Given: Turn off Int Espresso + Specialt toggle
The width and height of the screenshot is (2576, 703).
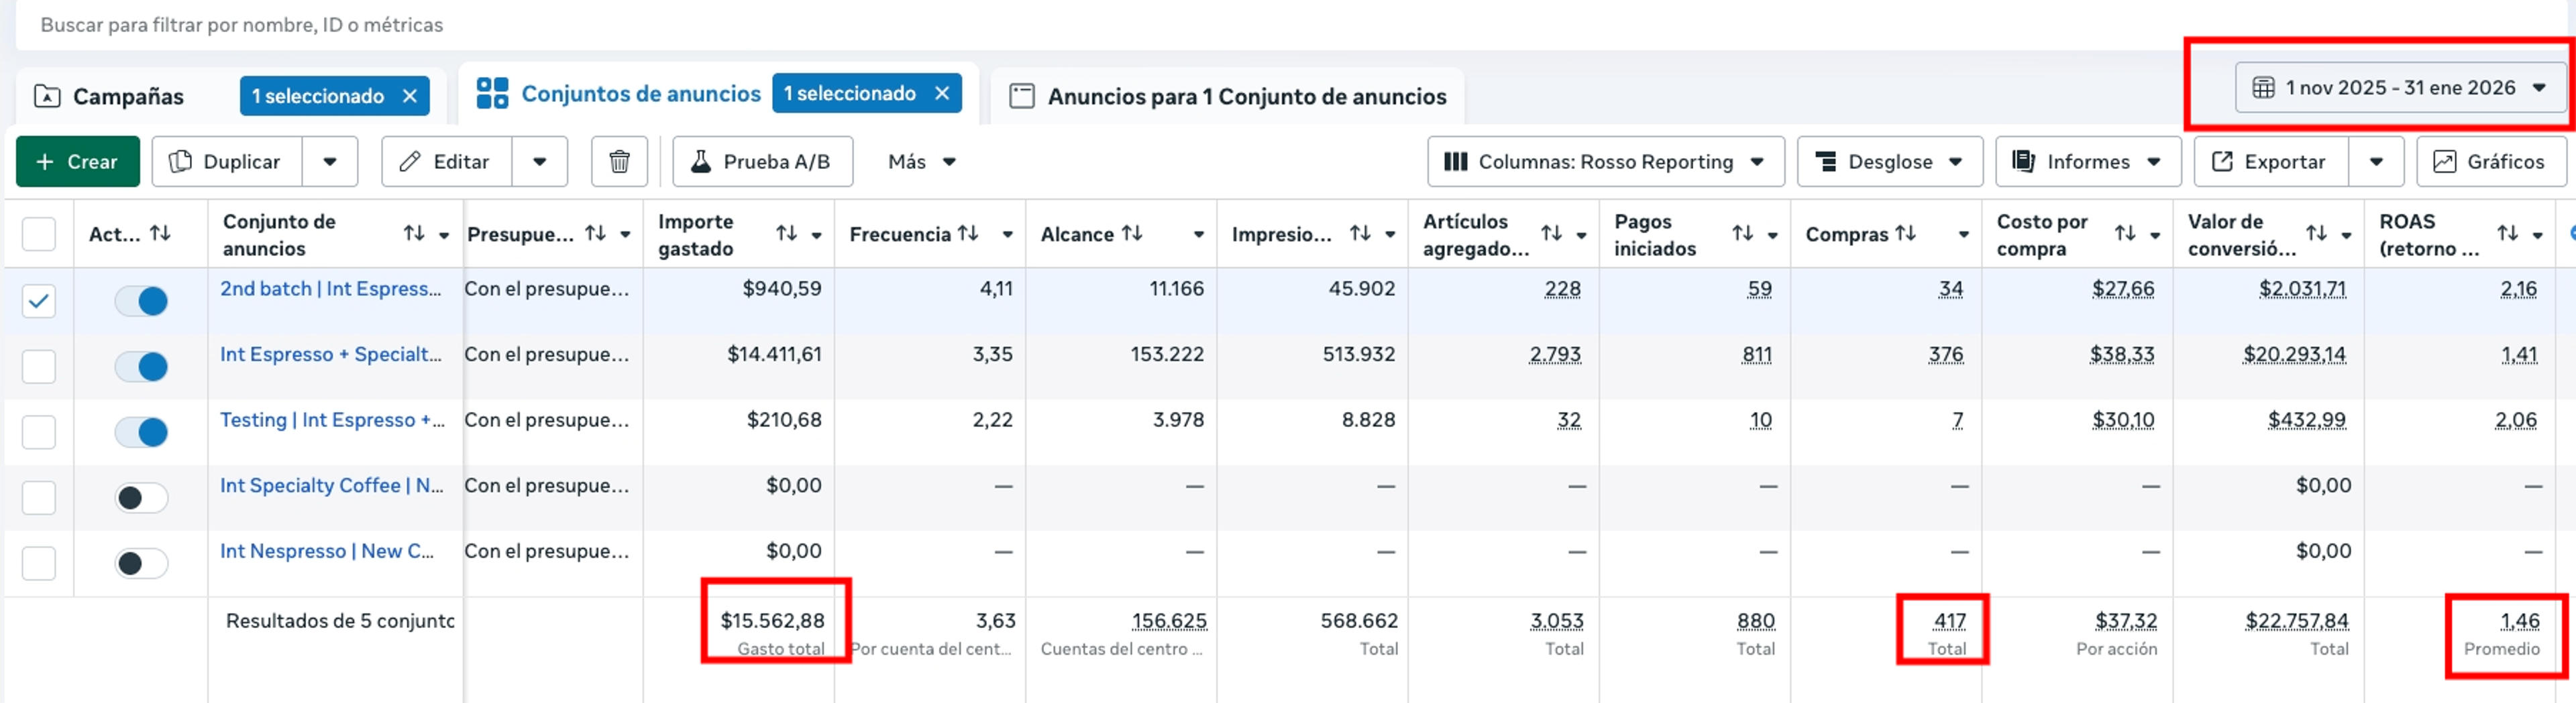Looking at the screenshot, I should (141, 367).
